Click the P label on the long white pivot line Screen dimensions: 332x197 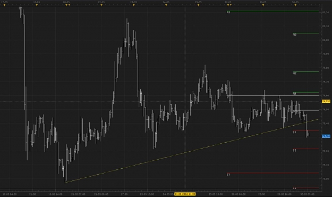point(227,97)
